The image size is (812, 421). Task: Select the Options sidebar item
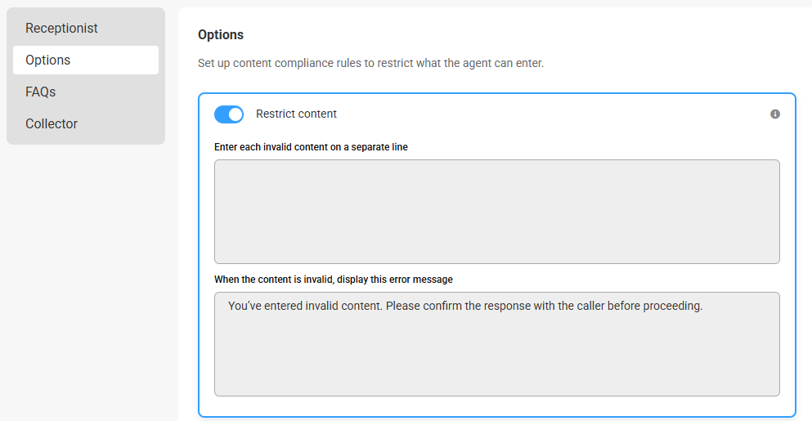coord(86,60)
